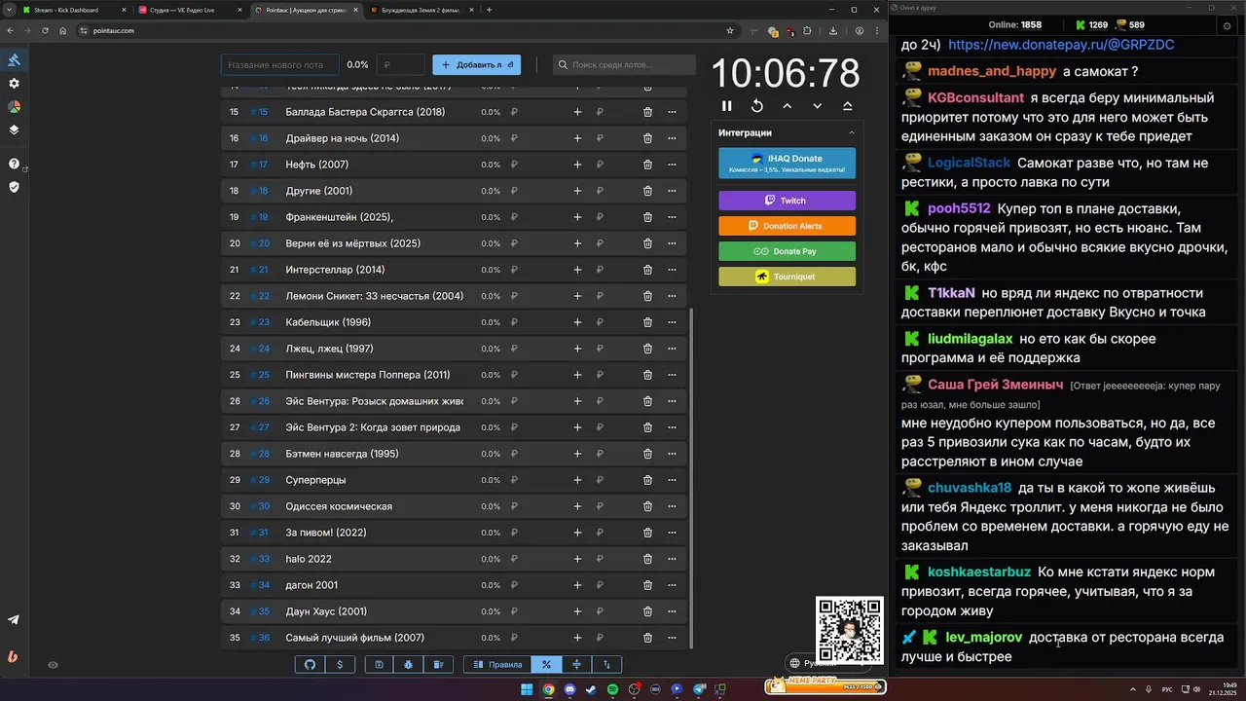Click the Одиссея космическая lot name
Screen dimensions: 1246x701
point(339,506)
